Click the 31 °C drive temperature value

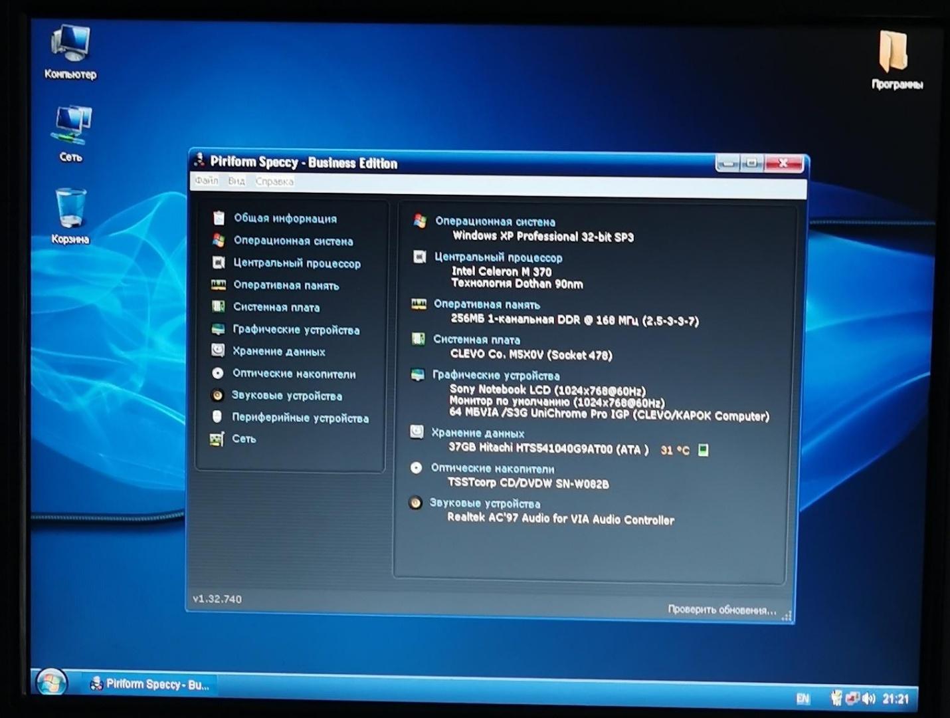pyautogui.click(x=675, y=450)
